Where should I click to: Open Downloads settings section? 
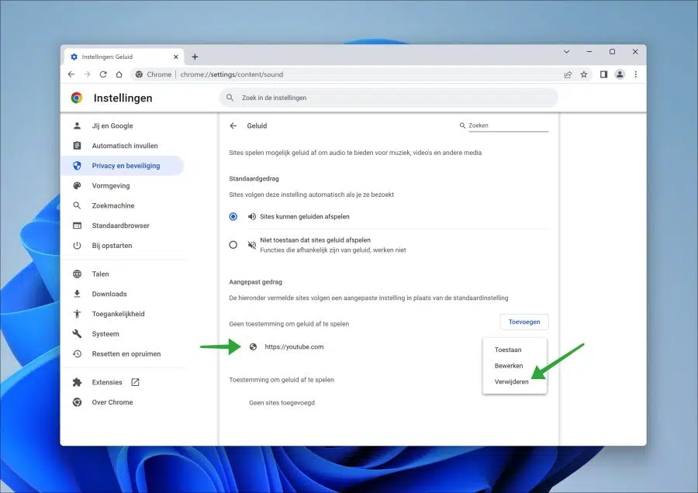(123, 294)
